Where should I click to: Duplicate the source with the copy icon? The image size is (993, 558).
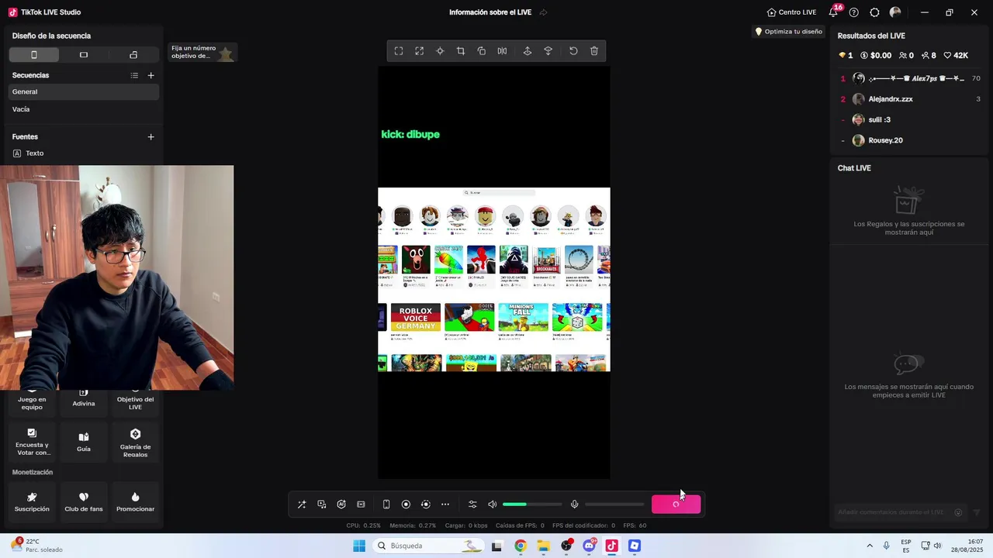481,51
